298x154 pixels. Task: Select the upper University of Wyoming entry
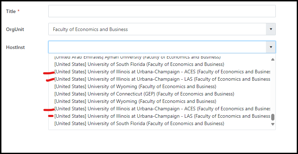(x=135, y=87)
